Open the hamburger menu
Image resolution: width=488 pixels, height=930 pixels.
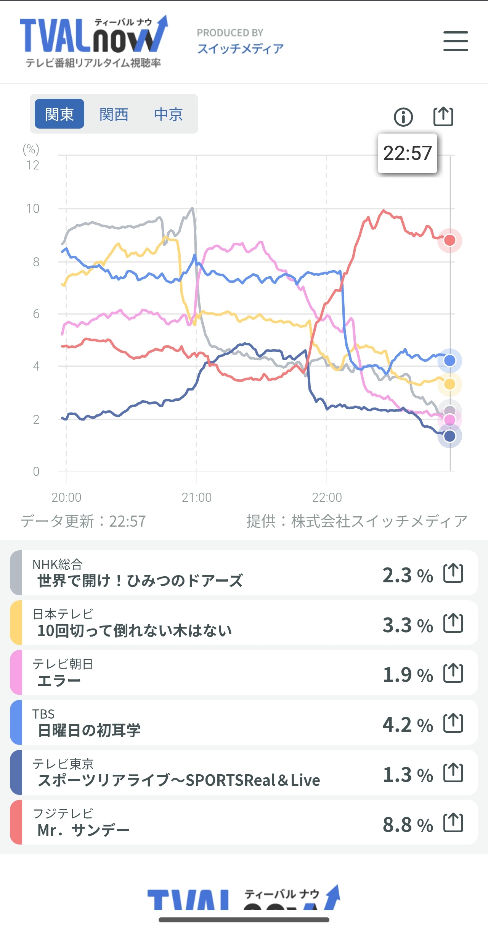pyautogui.click(x=456, y=41)
